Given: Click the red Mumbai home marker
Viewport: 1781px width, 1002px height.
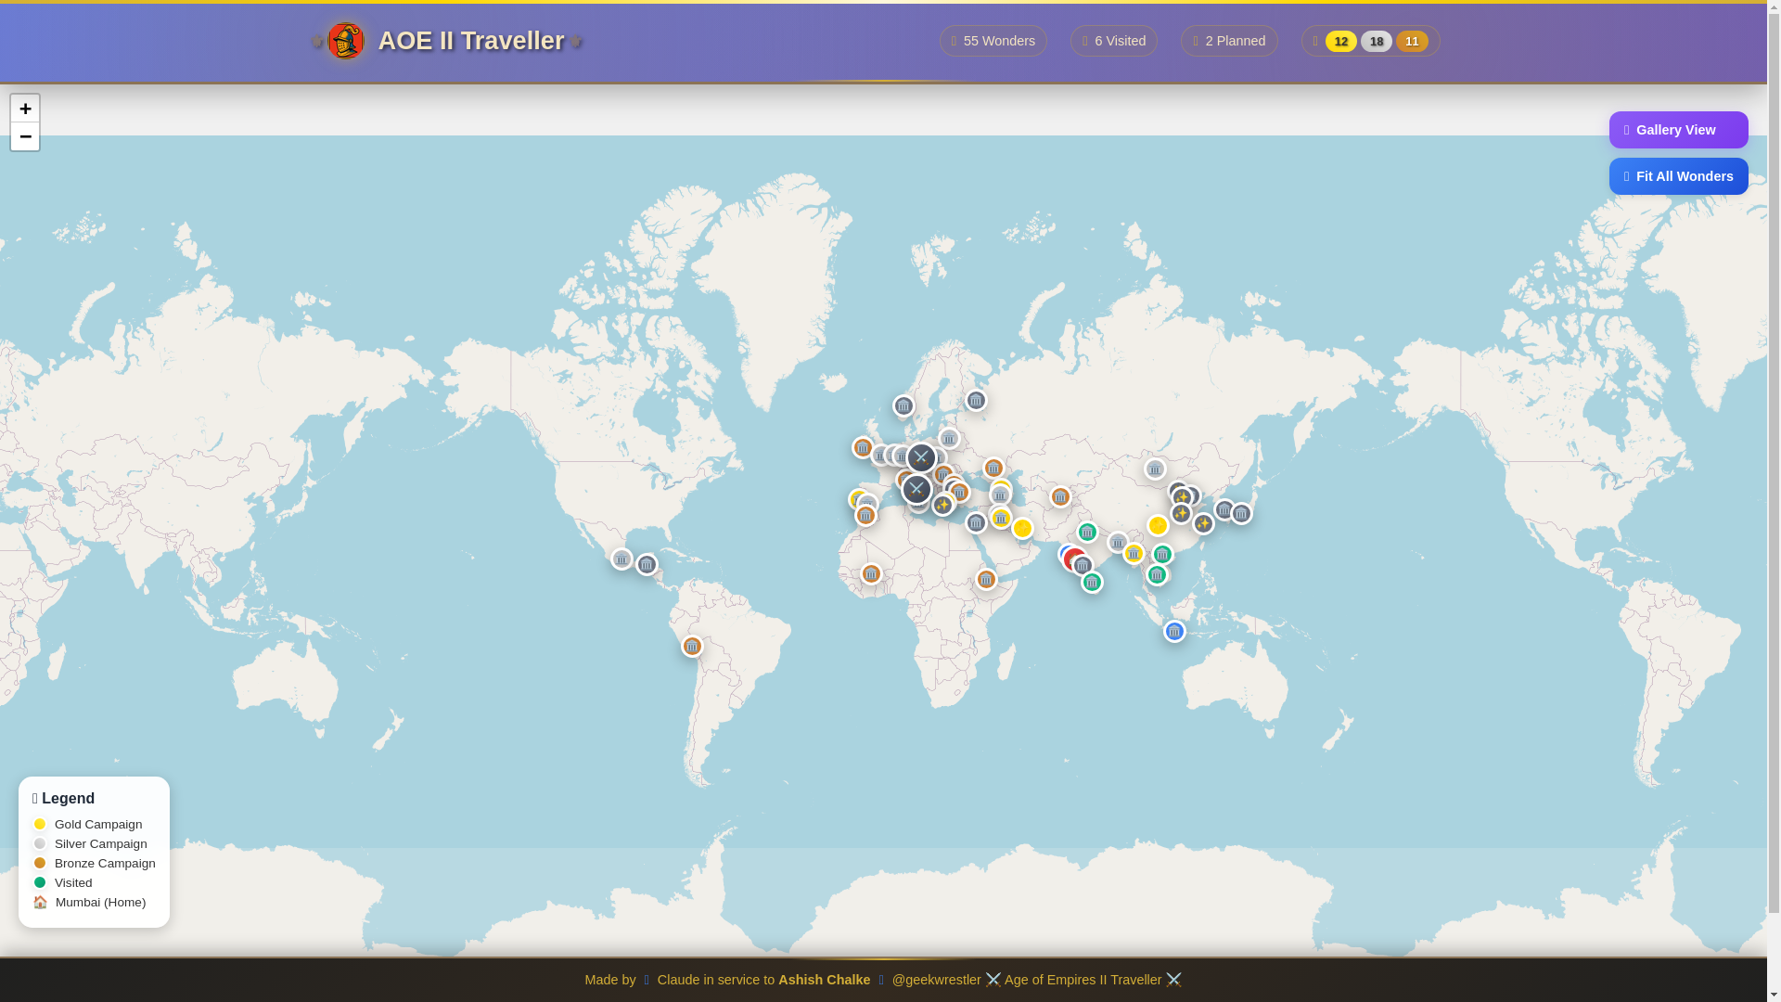Looking at the screenshot, I should point(1074,559).
